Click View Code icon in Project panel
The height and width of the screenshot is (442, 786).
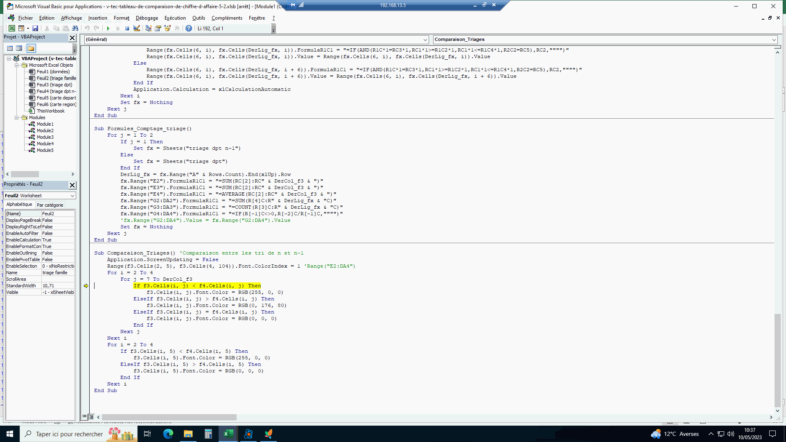tap(10, 48)
